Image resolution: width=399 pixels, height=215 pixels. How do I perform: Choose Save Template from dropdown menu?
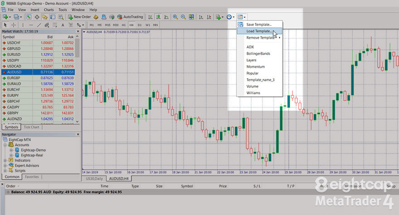(259, 24)
